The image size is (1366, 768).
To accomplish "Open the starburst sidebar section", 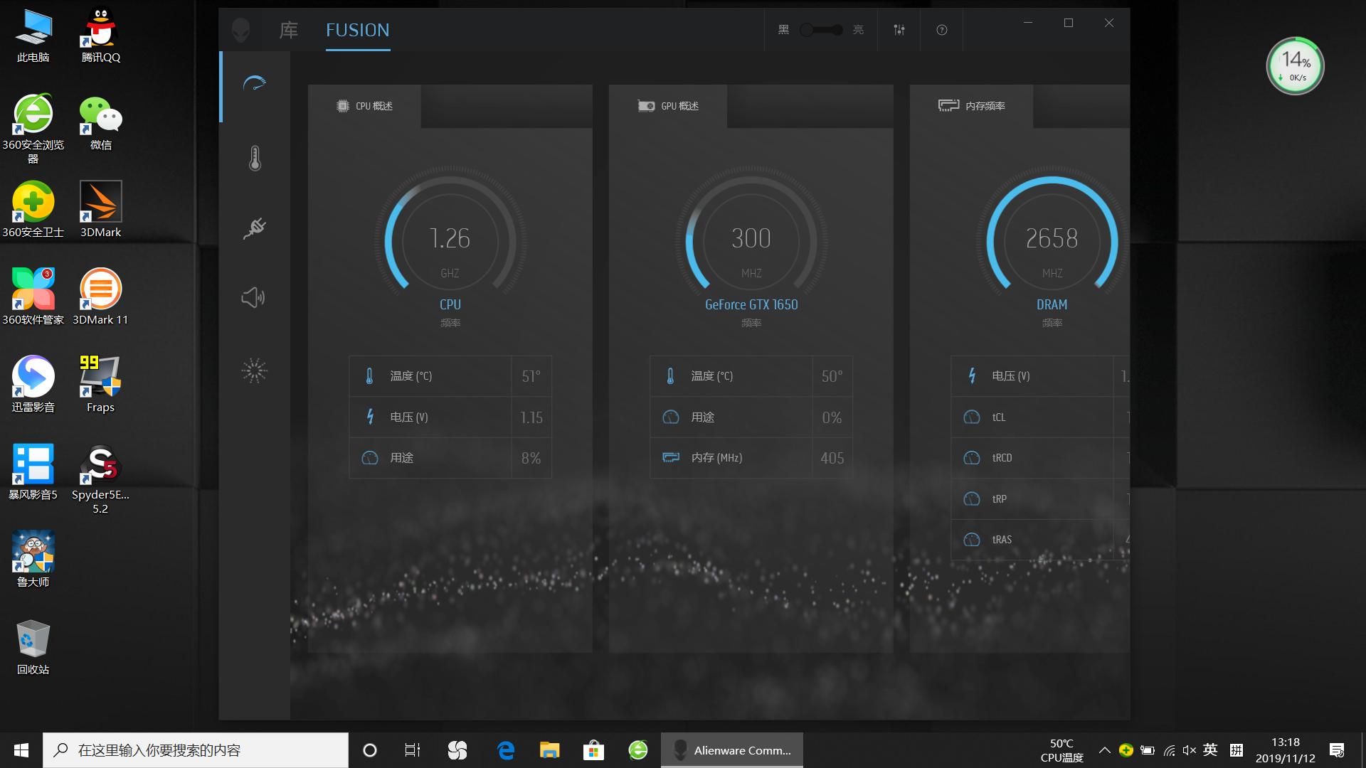I will (254, 370).
